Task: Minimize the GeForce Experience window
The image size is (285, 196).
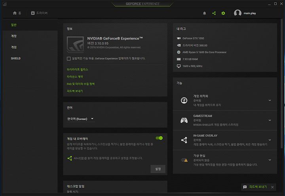Action: [269, 4]
